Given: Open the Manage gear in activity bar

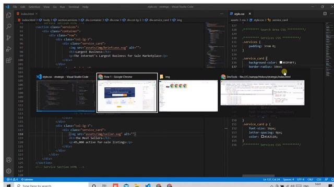Looking at the screenshot, I should pyautogui.click(x=8, y=171).
